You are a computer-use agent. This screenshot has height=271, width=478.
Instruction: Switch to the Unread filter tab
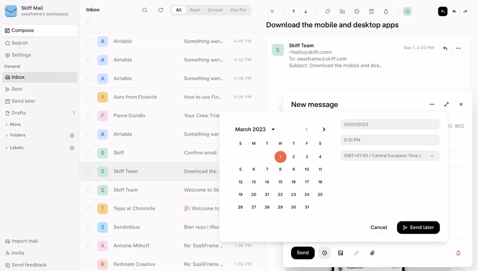pos(215,10)
